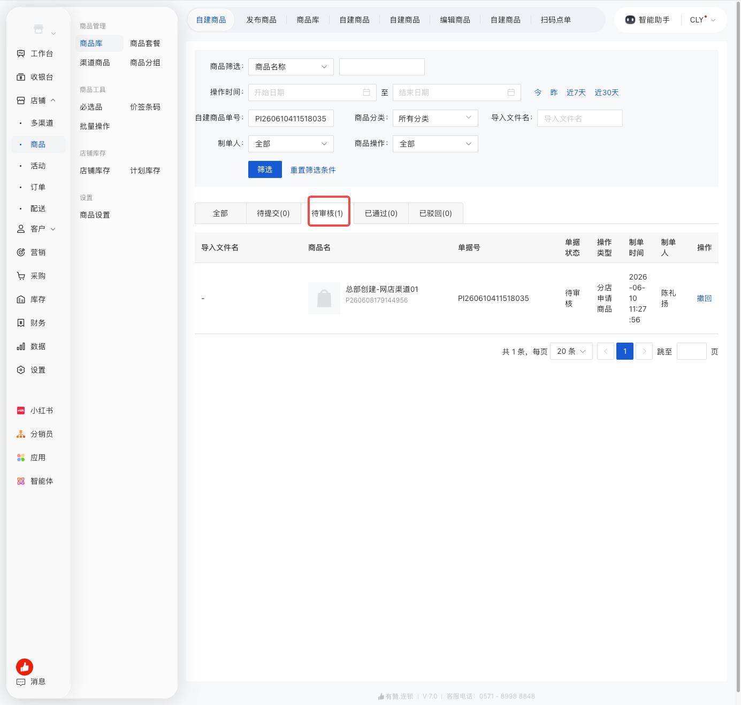
Task: Open the 应用 apps icon
Action: (x=21, y=458)
